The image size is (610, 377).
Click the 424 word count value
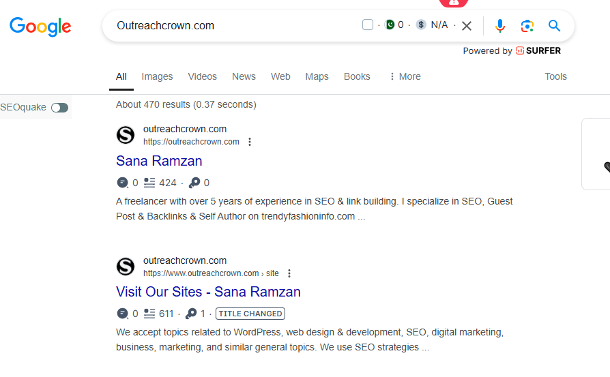click(x=168, y=183)
